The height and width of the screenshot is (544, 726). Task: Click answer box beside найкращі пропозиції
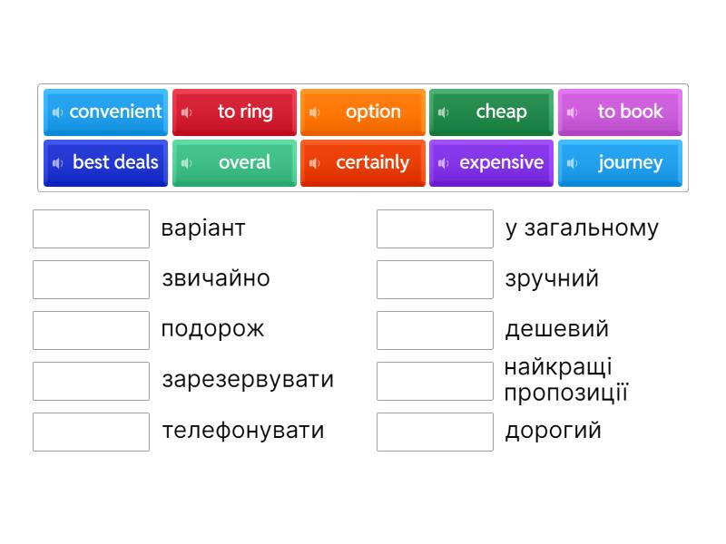tap(435, 381)
